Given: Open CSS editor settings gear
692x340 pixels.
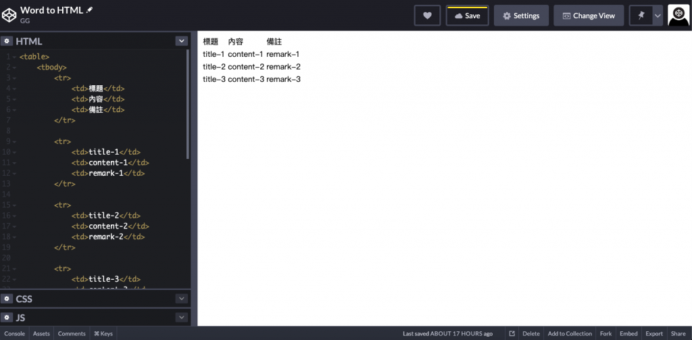Looking at the screenshot, I should (6, 299).
